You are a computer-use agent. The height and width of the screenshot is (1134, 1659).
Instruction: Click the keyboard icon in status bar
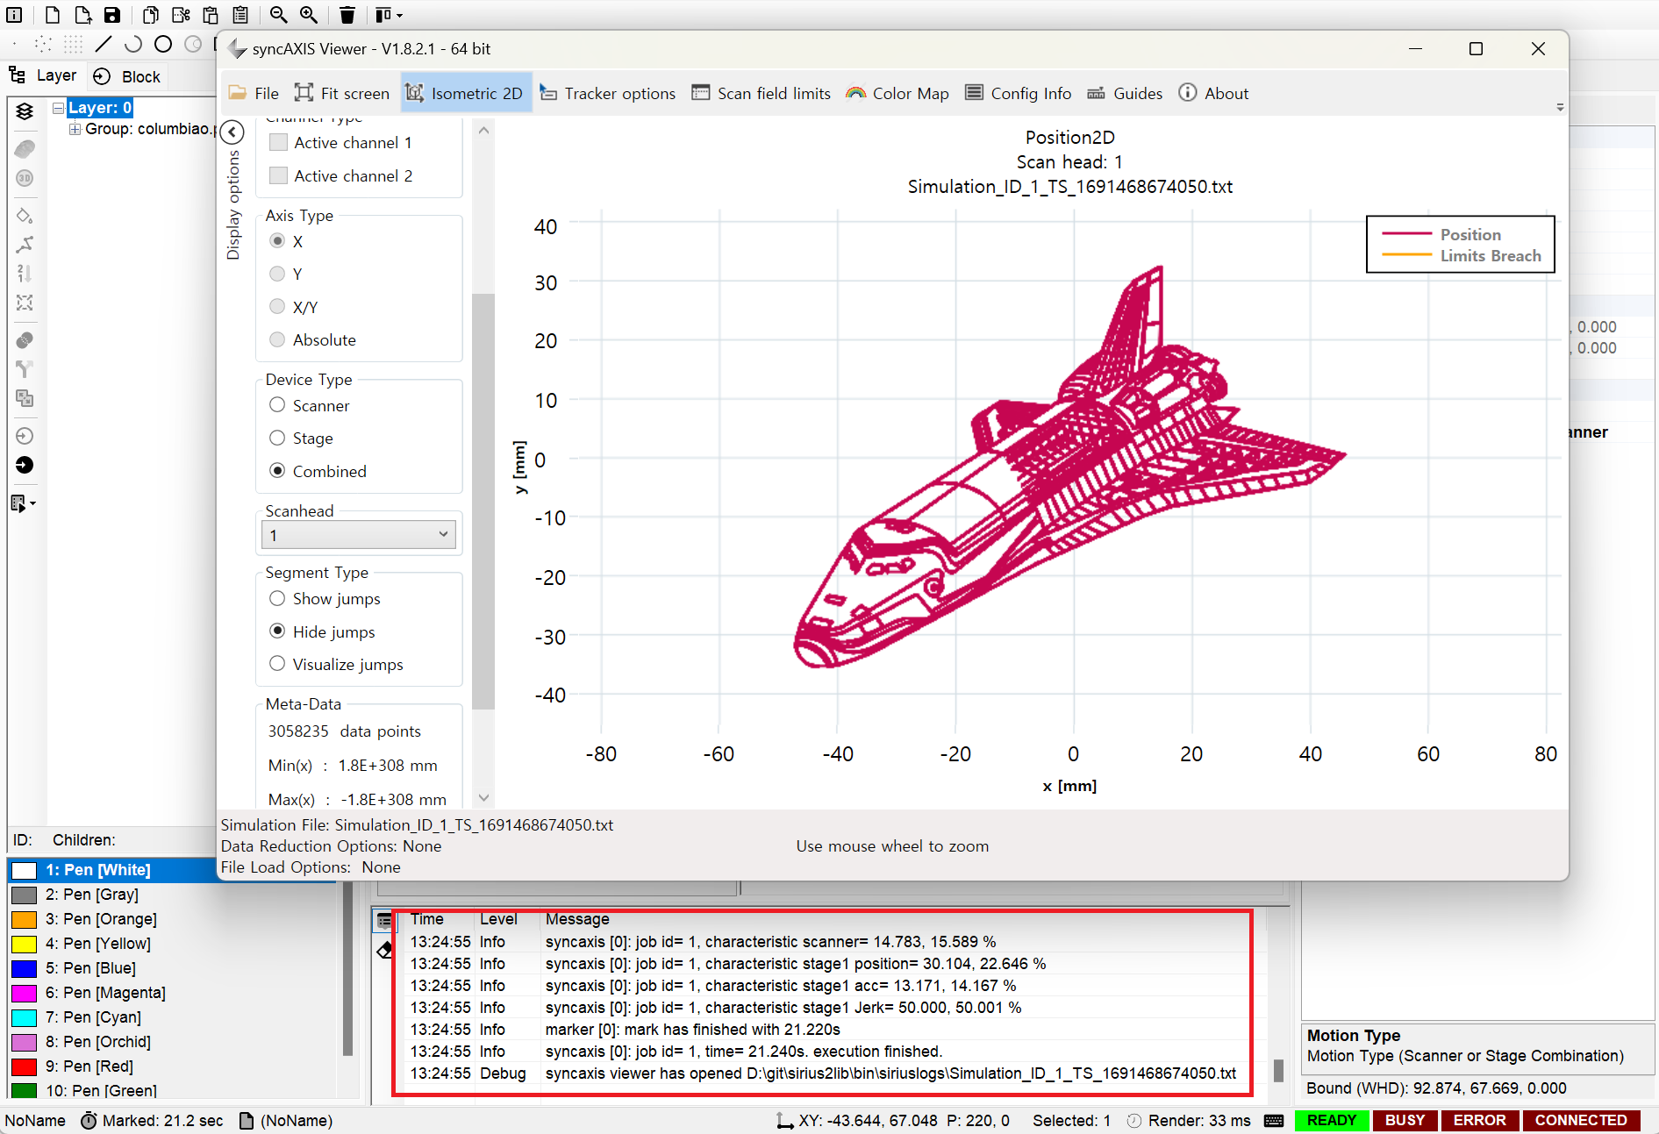[x=1275, y=1120]
